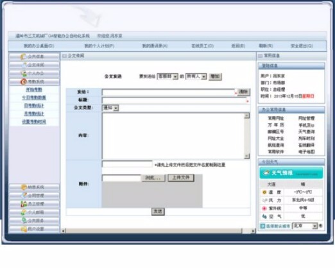Image resolution: width=335 pixels, height=268 pixels.
Task: Open the 员工管理 sidebar section icon
Action: click(24, 204)
